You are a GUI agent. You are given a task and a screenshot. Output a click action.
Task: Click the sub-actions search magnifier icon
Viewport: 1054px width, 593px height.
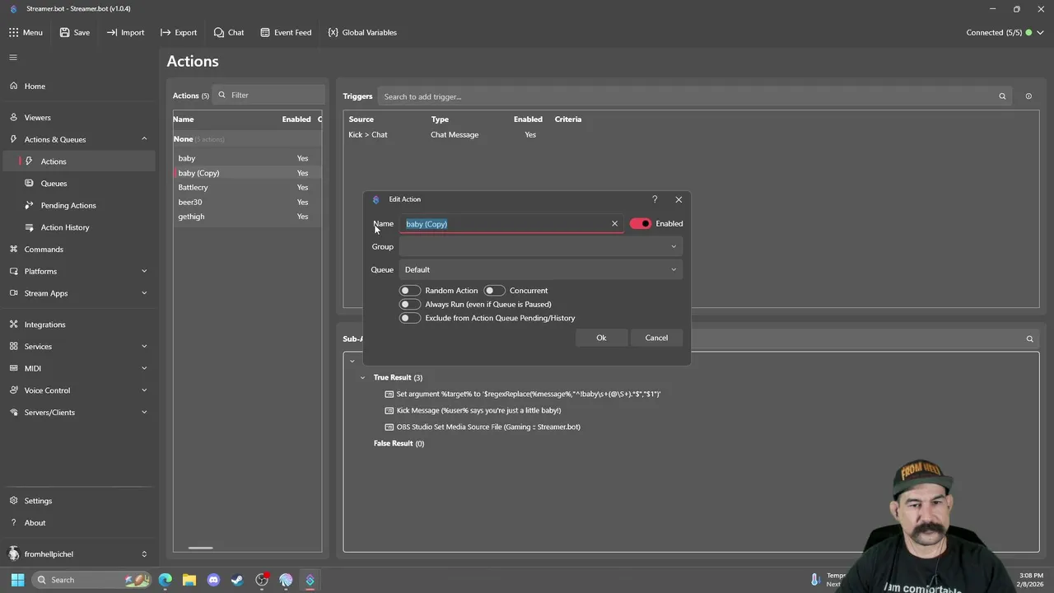[1029, 339]
